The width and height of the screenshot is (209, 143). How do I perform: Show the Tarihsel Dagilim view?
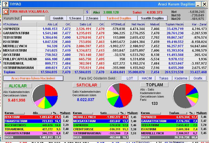click(119, 18)
